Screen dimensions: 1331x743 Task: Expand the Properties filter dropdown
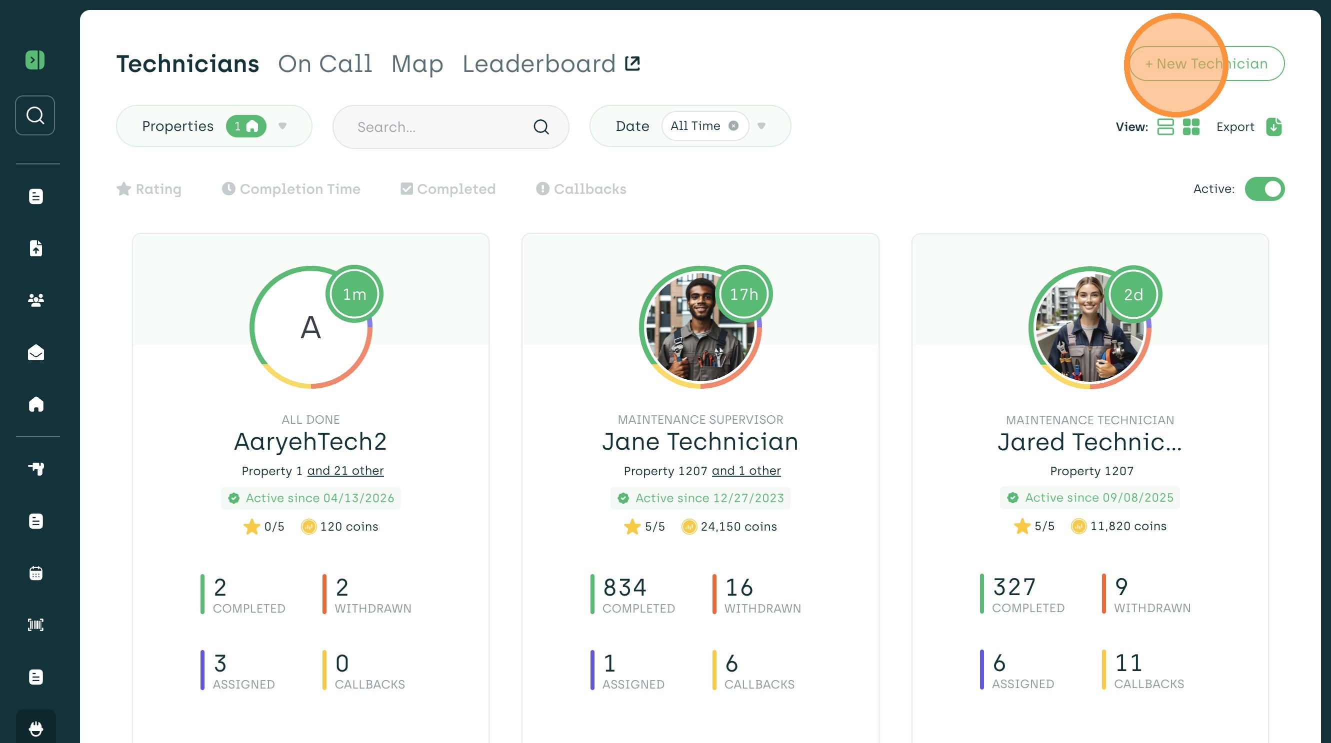(282, 126)
